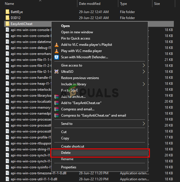Click file icon of api-ms-win-core-localizati row
The image size is (180, 182).
[x=7, y=102]
